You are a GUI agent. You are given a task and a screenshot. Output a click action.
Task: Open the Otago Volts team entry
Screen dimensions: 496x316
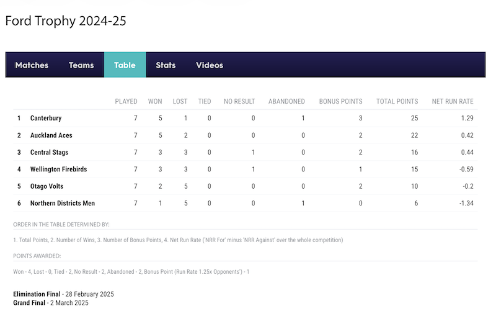(x=47, y=186)
